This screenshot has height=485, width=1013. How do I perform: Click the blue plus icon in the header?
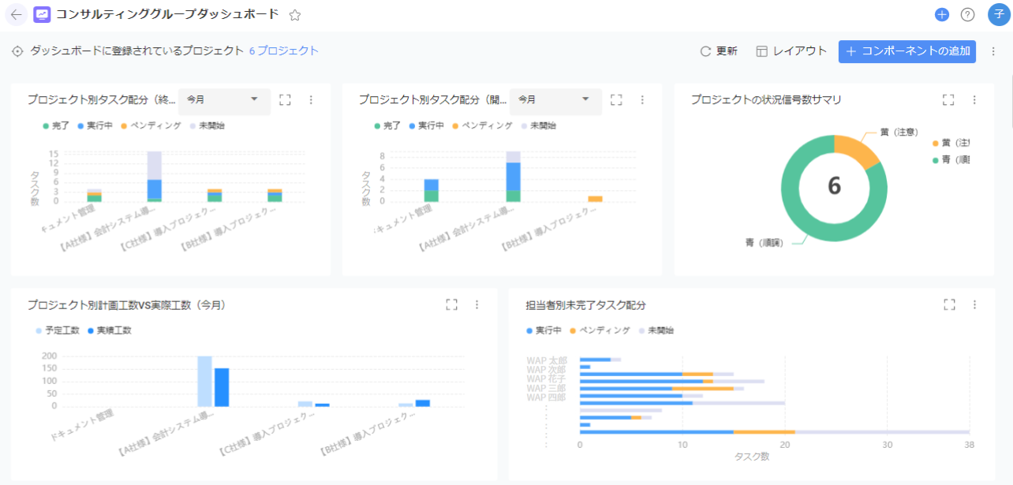pyautogui.click(x=941, y=15)
